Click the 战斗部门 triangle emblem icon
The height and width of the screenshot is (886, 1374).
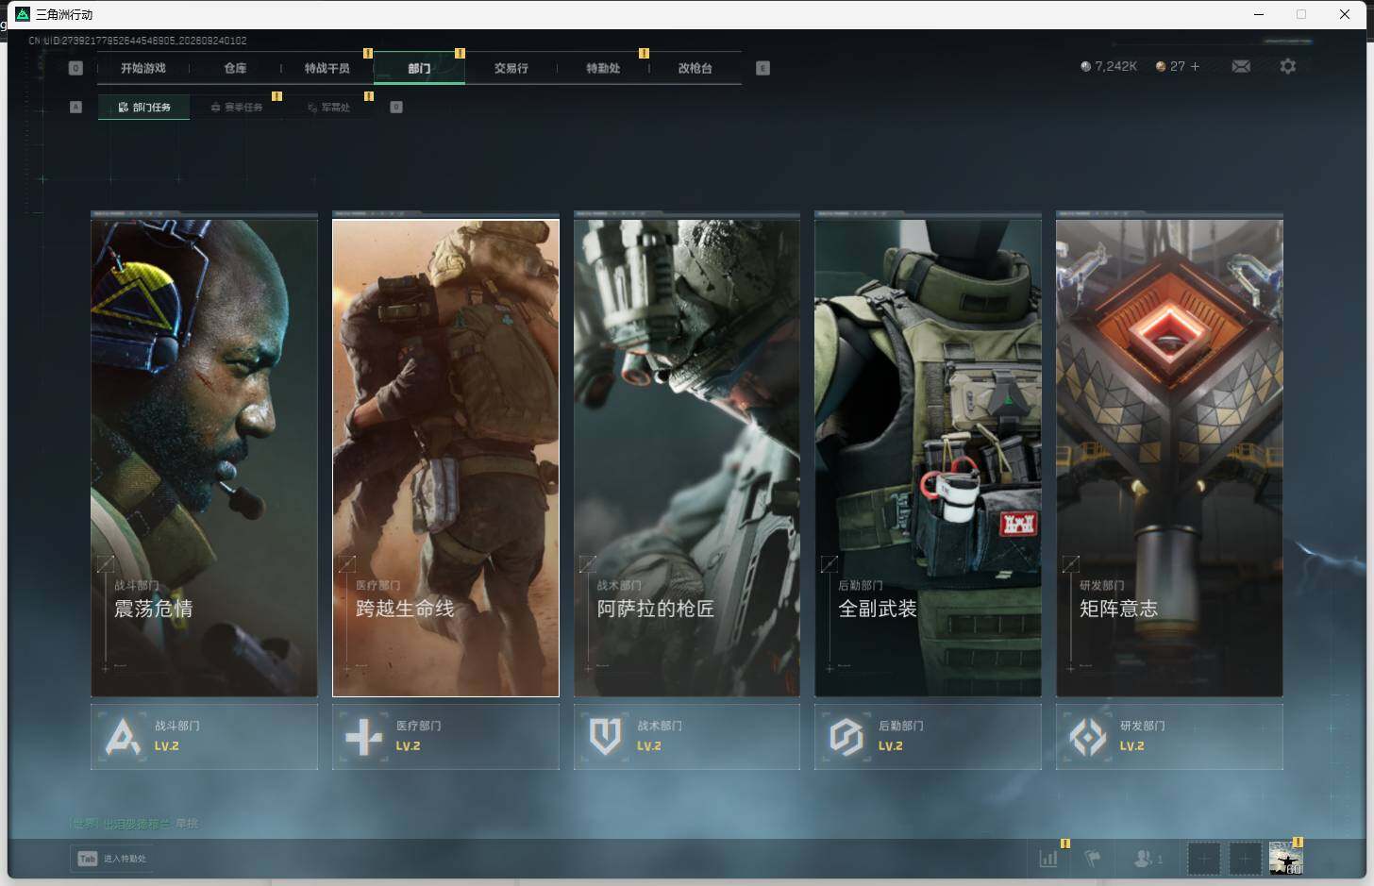click(x=123, y=737)
